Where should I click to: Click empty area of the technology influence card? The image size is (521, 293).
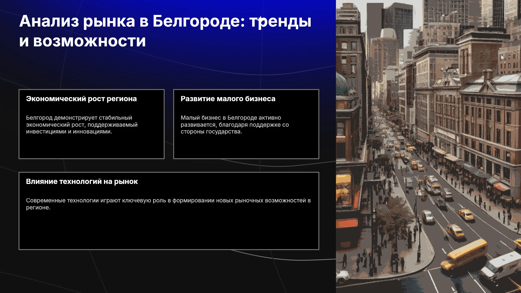point(169,231)
